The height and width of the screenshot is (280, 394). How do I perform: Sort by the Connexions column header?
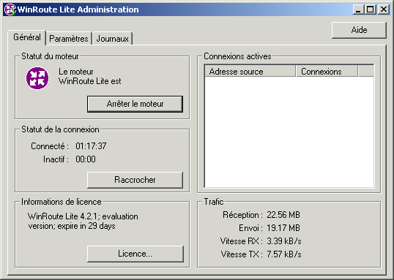327,72
